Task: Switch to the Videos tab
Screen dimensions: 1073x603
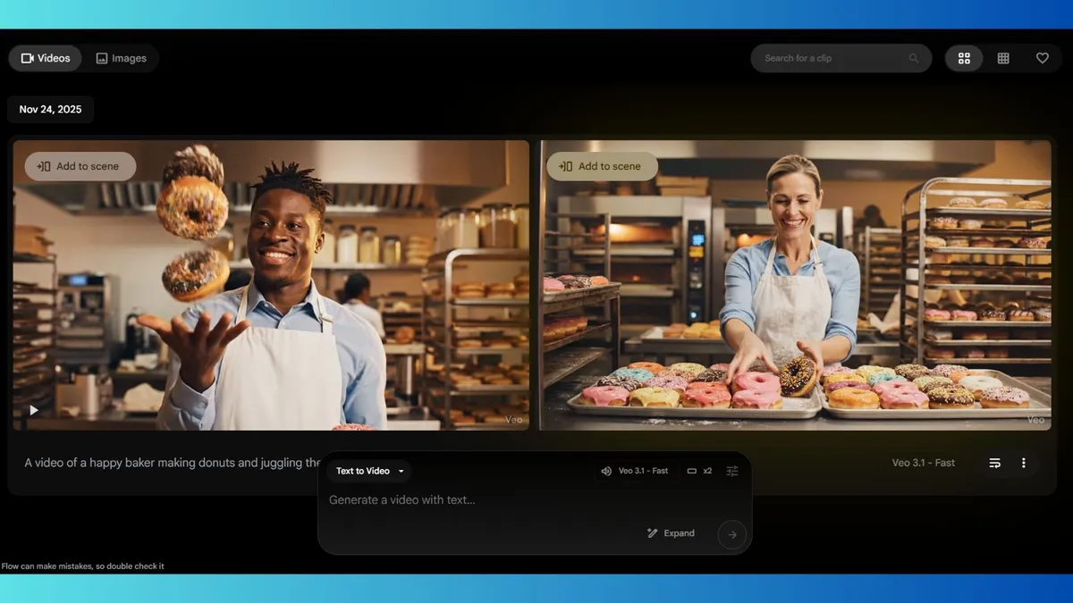Action: tap(46, 58)
